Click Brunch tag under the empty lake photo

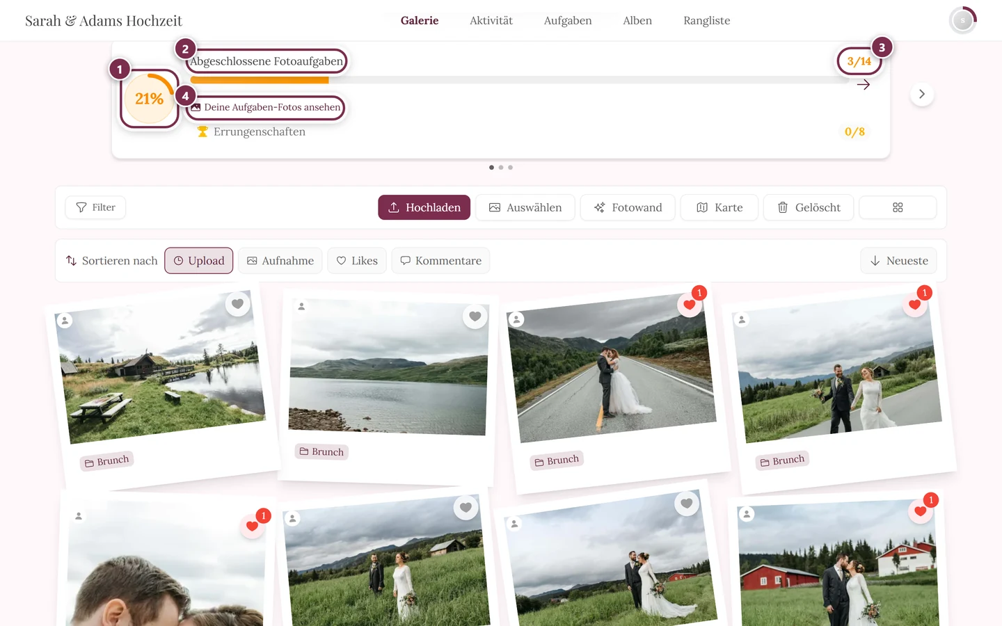click(321, 452)
